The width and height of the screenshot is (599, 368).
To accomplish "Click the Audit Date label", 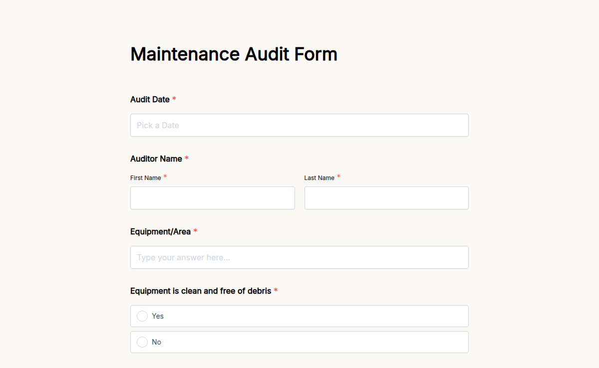I will pos(149,99).
